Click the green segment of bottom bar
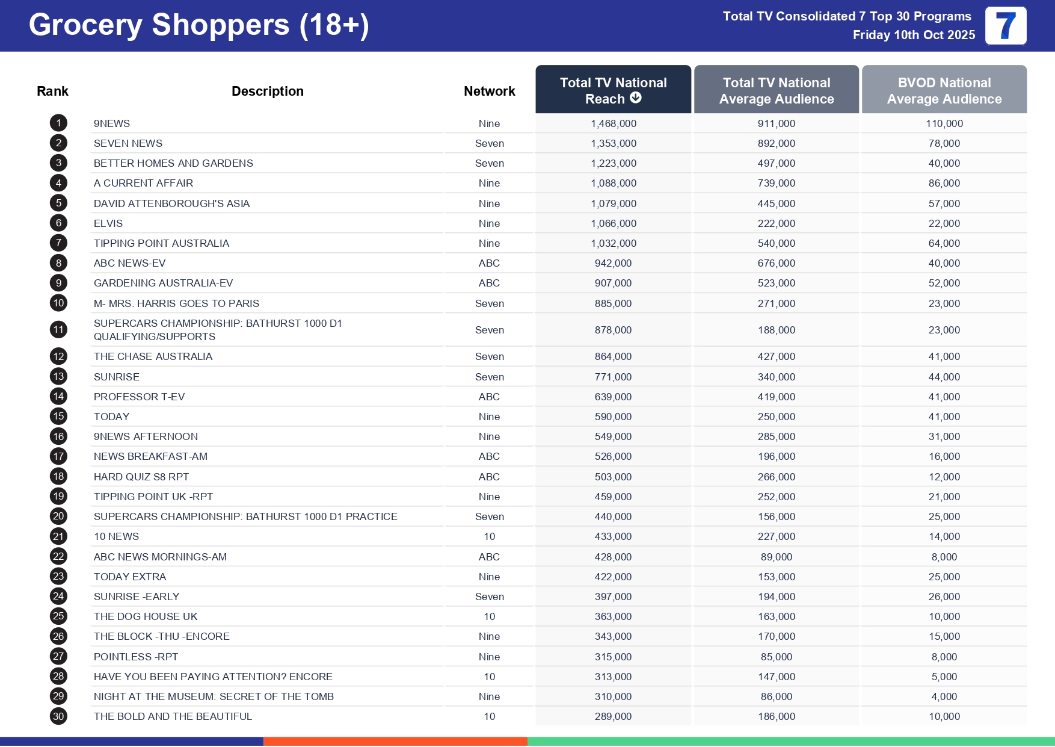 790,742
